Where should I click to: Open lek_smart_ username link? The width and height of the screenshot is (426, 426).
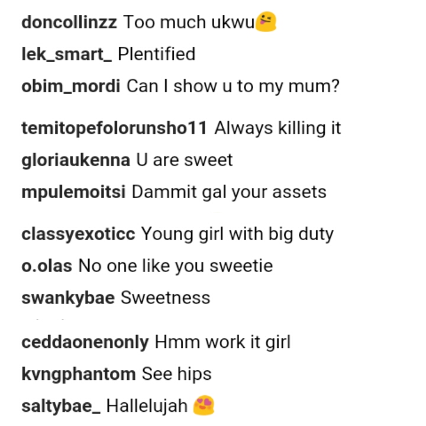(66, 54)
